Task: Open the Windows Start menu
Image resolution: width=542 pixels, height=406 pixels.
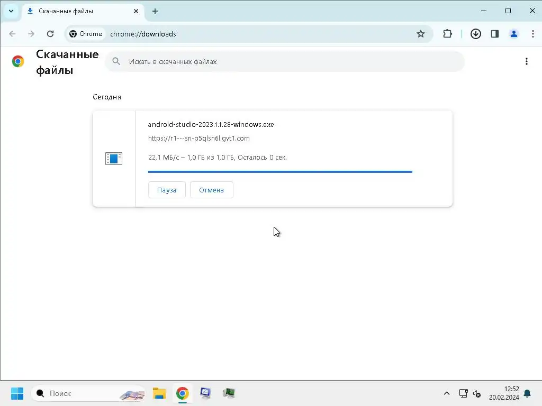Action: [17, 393]
